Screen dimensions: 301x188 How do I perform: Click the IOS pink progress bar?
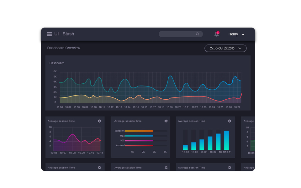(x=139, y=141)
